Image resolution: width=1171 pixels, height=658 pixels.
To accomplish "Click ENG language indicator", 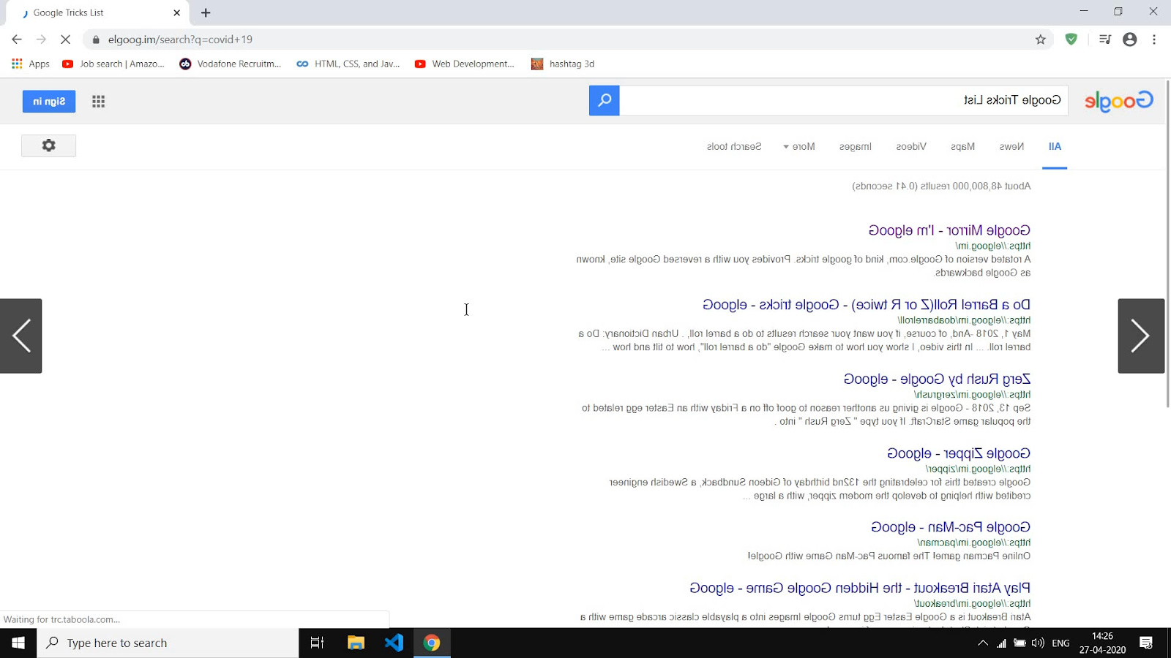I will click(x=1060, y=643).
